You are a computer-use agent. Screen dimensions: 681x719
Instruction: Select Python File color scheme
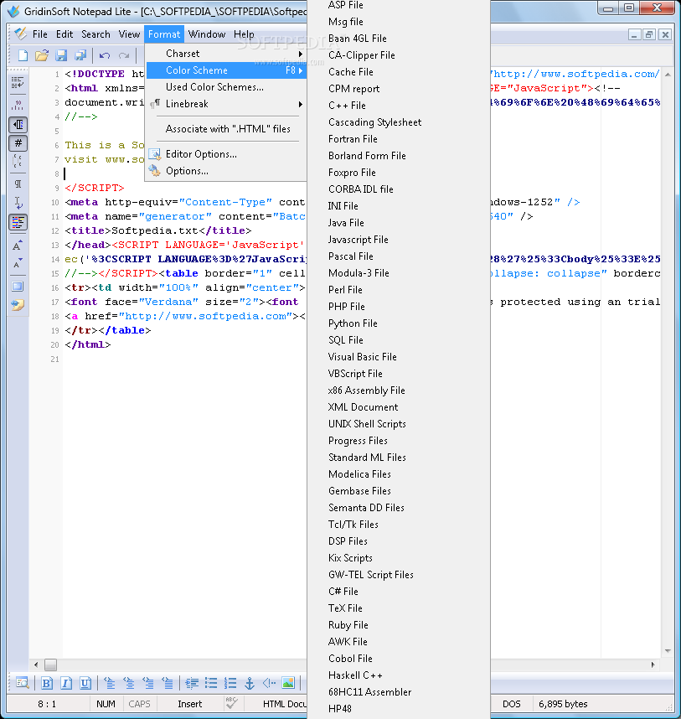pos(399,323)
